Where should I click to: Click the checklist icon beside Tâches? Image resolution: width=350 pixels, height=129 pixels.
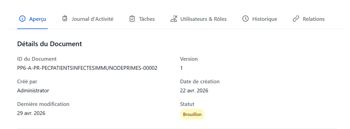tap(132, 19)
